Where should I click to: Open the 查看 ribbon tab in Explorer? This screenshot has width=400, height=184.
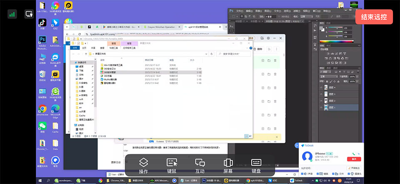point(102,48)
